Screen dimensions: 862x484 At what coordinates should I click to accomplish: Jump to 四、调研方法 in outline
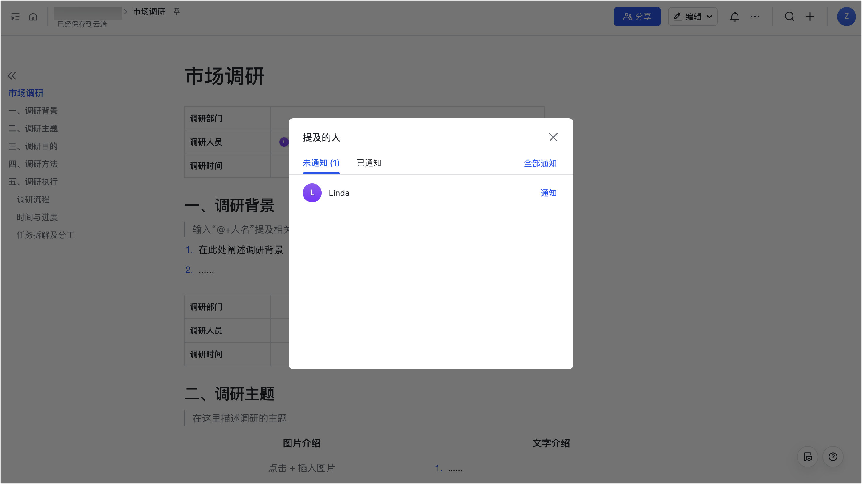(33, 164)
